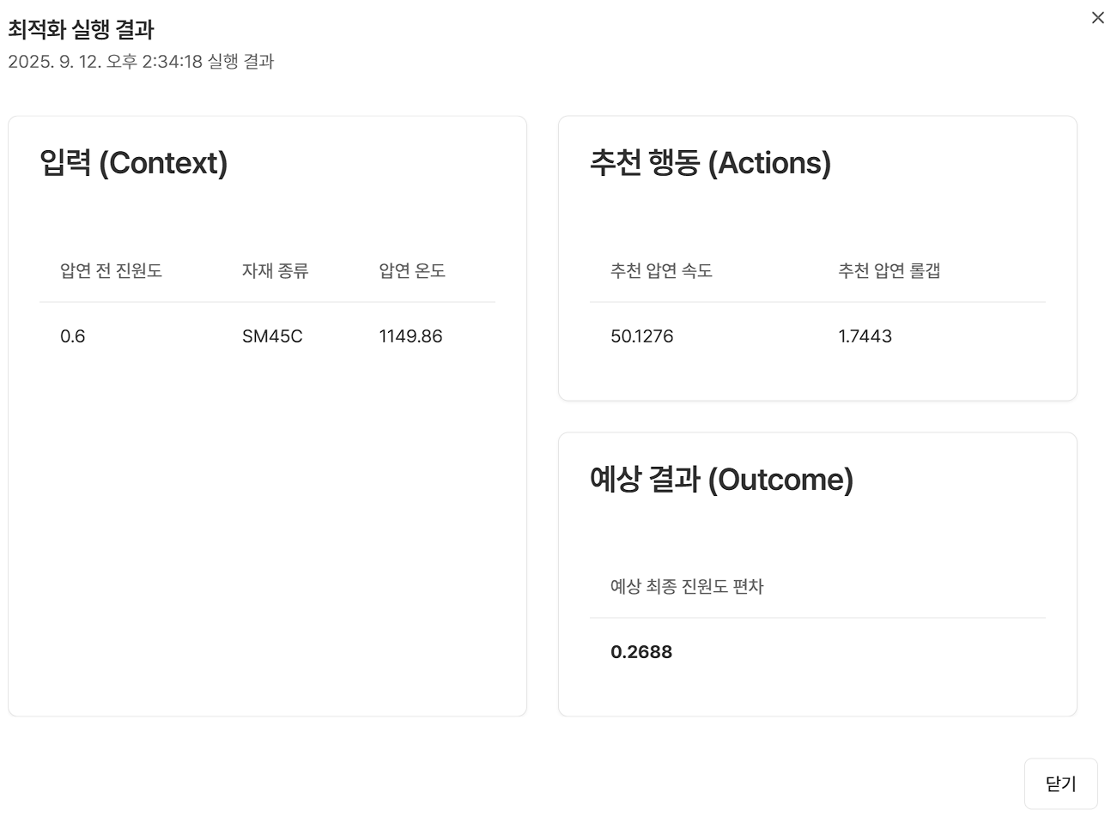Click the 0.6 roundness value cell
The image size is (1111, 822).
[73, 336]
